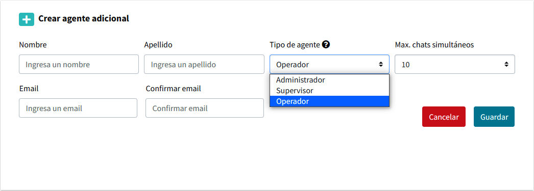Click the 'Ingresa un email' input
Viewport: 534px width, 191px height.
78,108
